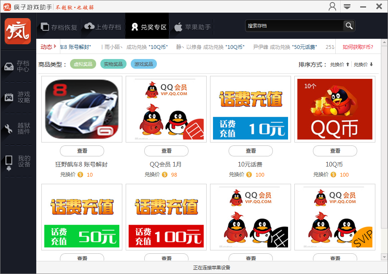
Task: Switch to the 兑奖专区 tab
Action: pos(147,25)
